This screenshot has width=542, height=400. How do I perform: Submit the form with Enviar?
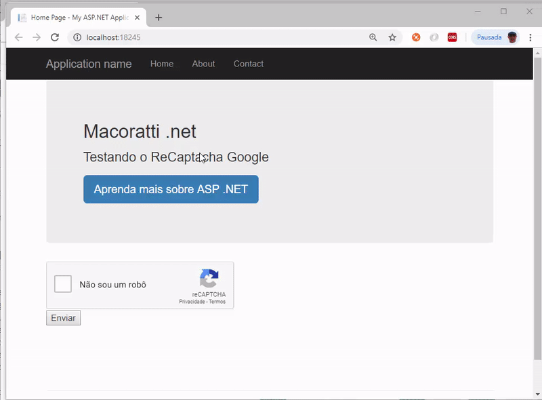click(63, 318)
